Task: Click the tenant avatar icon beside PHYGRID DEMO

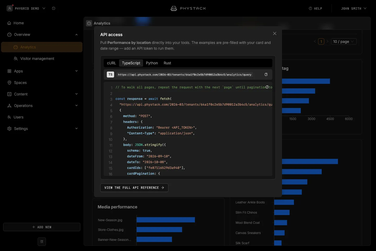Action: 10,8
